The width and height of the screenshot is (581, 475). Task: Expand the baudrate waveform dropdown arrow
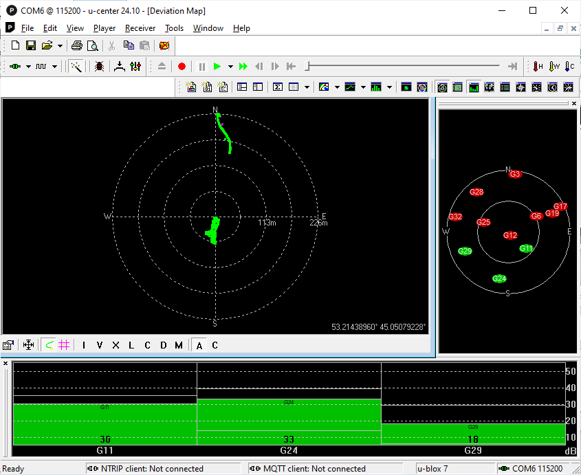coord(54,67)
